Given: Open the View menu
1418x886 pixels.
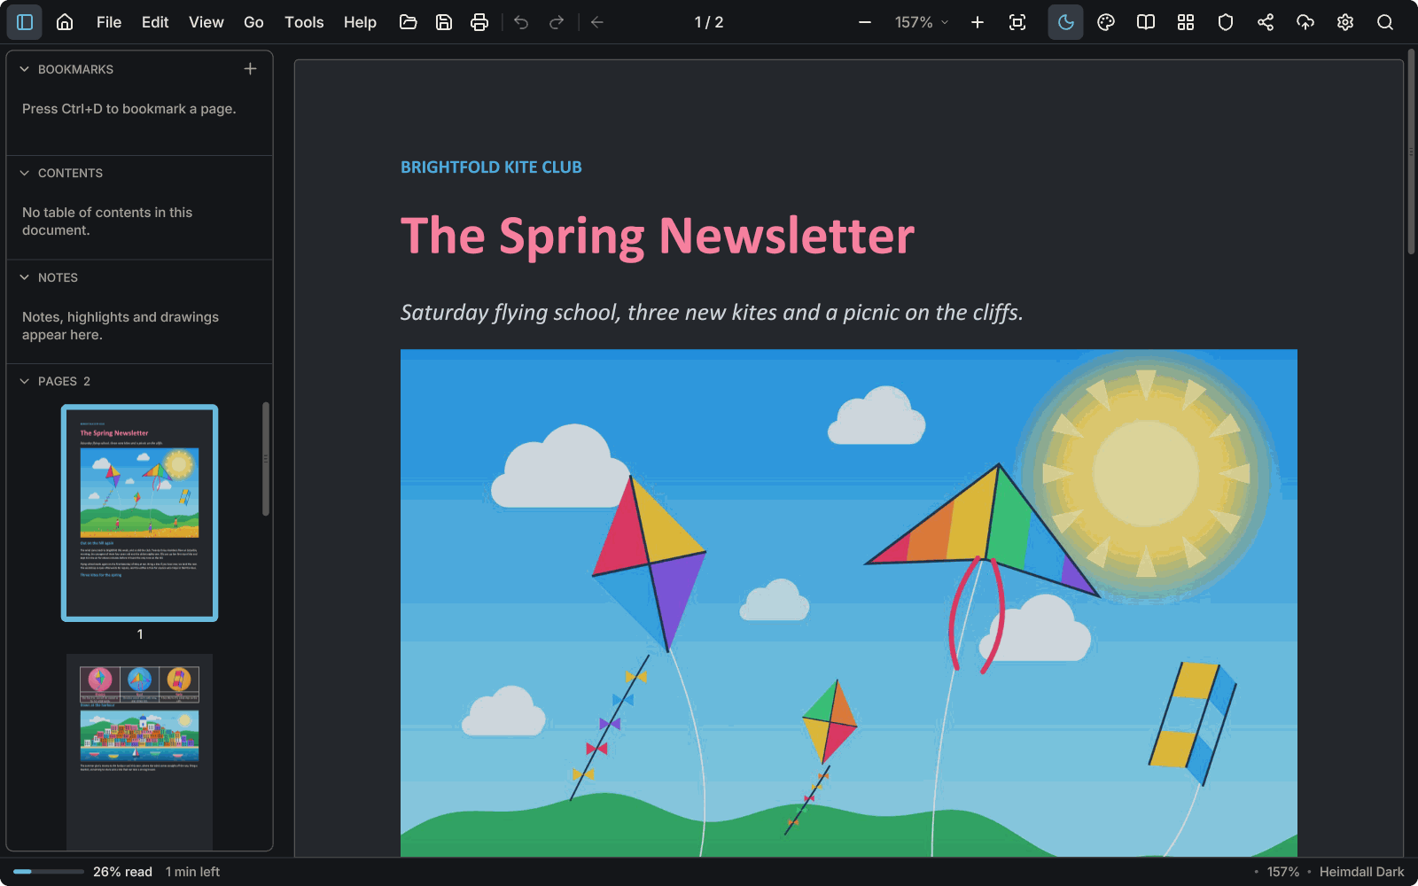Looking at the screenshot, I should click(x=206, y=22).
